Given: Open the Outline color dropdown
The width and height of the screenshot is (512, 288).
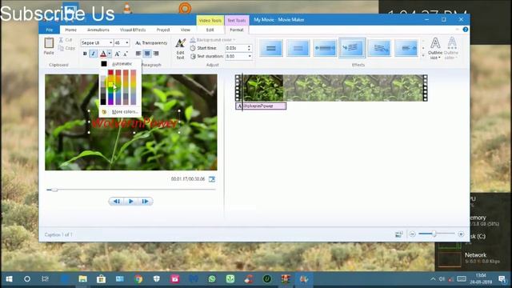Looking at the screenshot, I should 451,48.
